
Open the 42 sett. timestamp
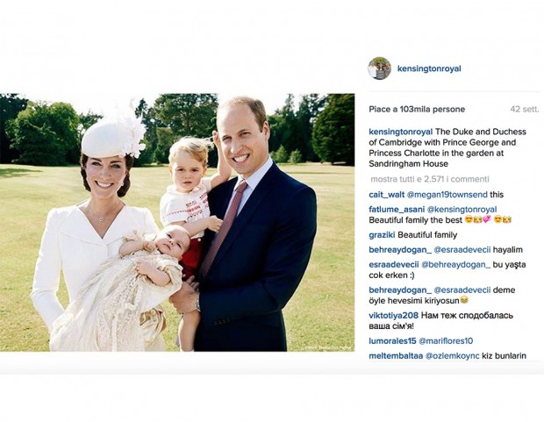[x=524, y=110]
